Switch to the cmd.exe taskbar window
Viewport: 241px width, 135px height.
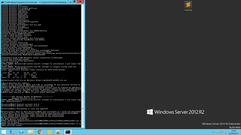click(x=68, y=132)
